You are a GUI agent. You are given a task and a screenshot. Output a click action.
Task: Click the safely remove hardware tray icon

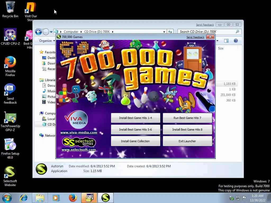point(231,198)
